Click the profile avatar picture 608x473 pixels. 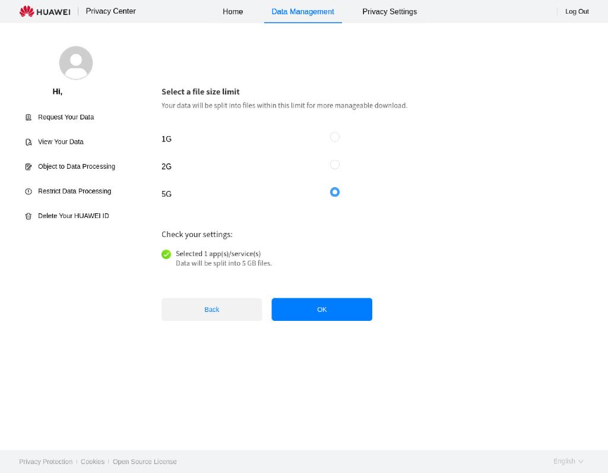[x=75, y=62]
